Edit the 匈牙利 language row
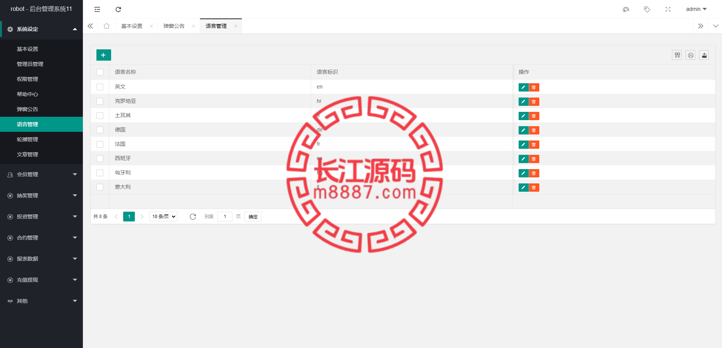Viewport: 722px width, 348px height. tap(524, 173)
